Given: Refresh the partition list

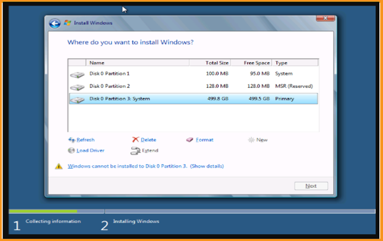Looking at the screenshot, I should (85, 140).
